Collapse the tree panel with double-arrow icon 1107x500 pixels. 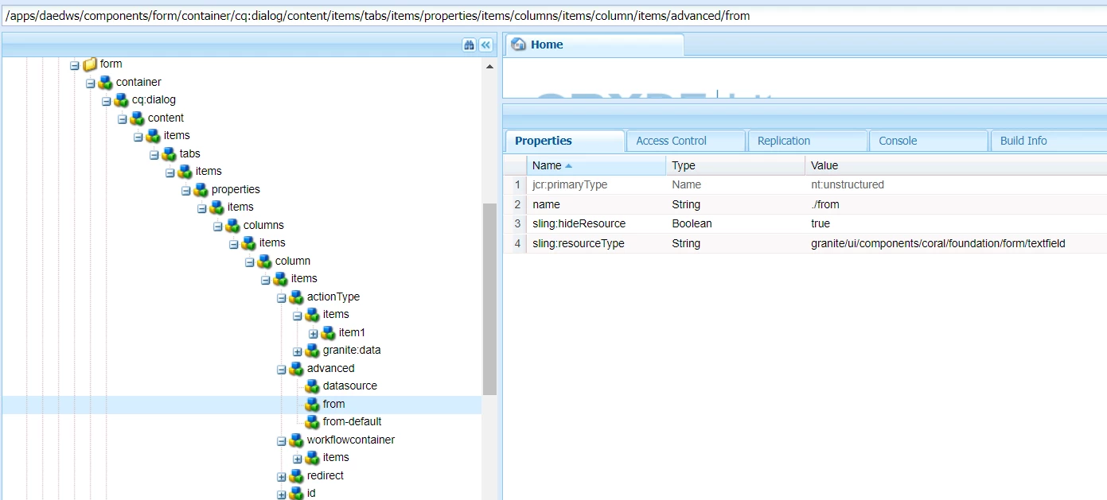pos(485,45)
